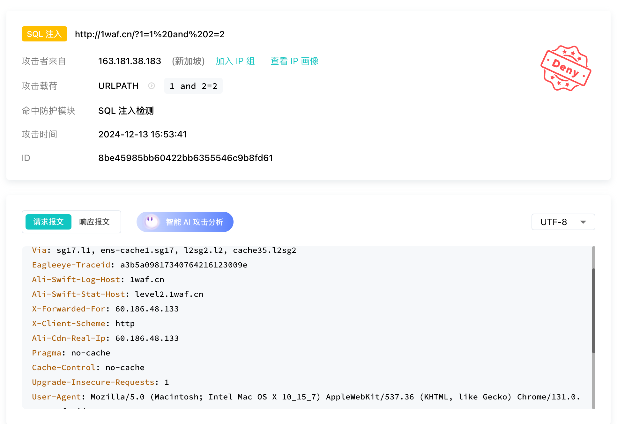The image size is (617, 424).
Task: Click the UTF-8 dropdown arrow
Action: (x=583, y=222)
